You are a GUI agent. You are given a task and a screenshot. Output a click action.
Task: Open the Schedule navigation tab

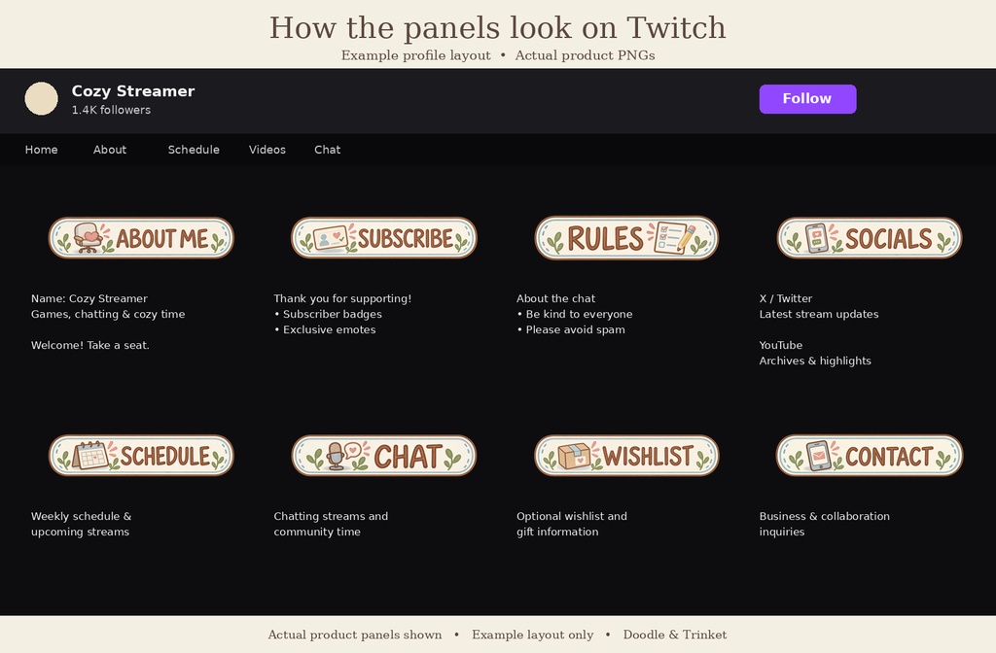coord(194,150)
